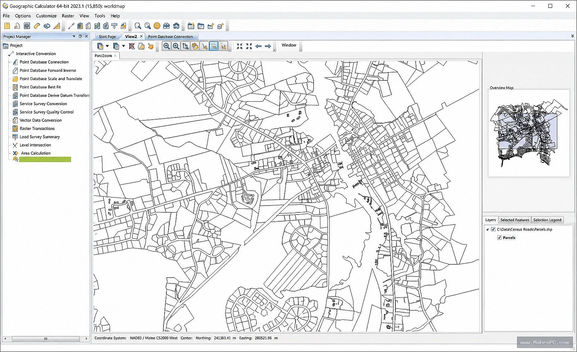
Task: Open the Help menu
Action: pos(115,16)
